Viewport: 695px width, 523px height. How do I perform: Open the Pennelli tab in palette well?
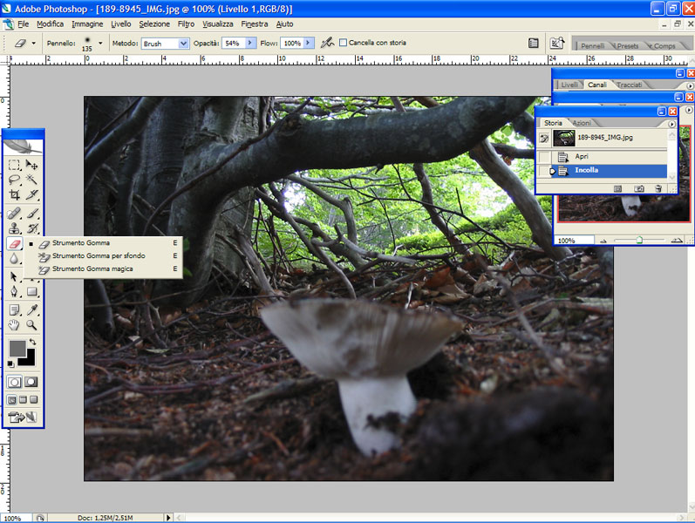592,45
